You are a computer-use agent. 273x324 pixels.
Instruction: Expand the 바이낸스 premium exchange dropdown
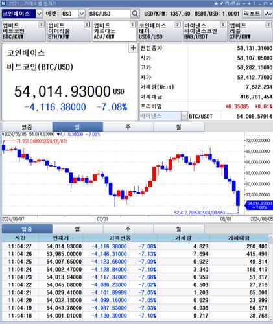pyautogui.click(x=184, y=116)
